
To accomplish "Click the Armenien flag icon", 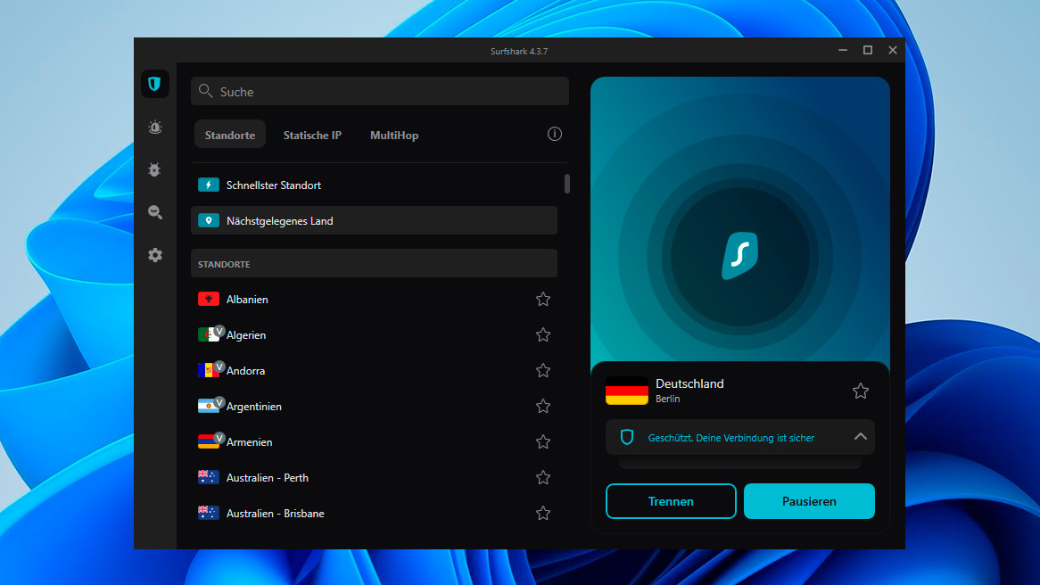I will [x=208, y=441].
